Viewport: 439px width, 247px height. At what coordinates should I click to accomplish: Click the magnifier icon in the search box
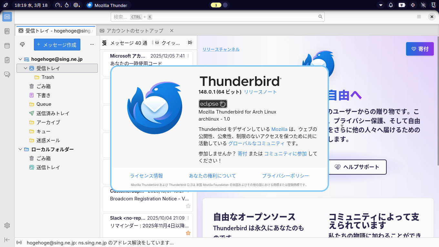321,17
